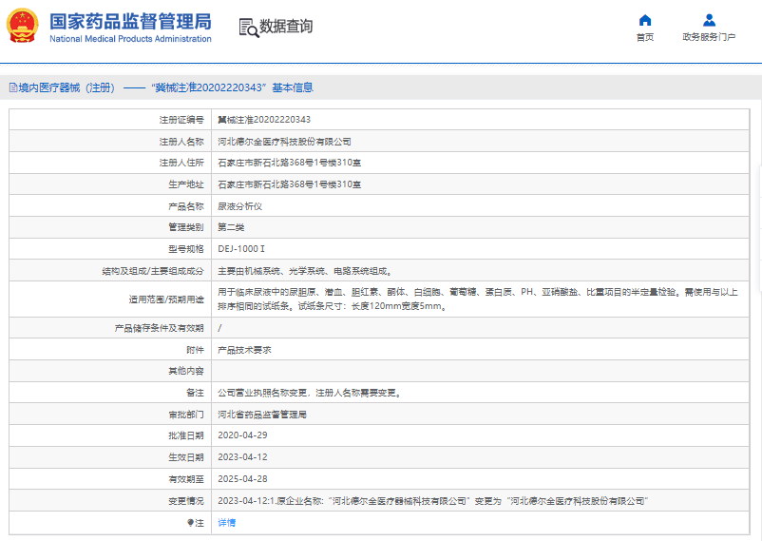Click the expiry date 2025-04-28
This screenshot has width=762, height=541.
(x=241, y=478)
